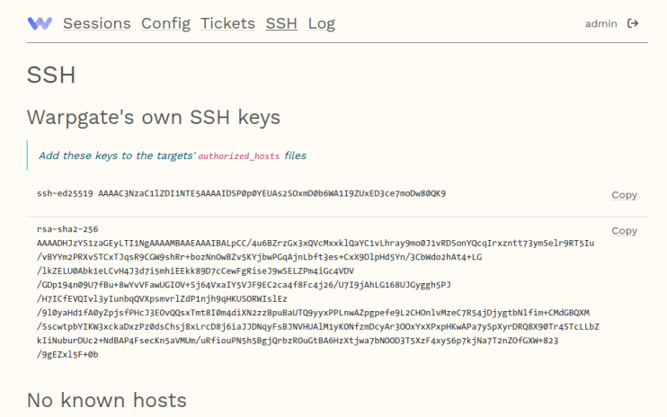667x417 pixels.
Task: Click the admin username label
Action: point(600,23)
